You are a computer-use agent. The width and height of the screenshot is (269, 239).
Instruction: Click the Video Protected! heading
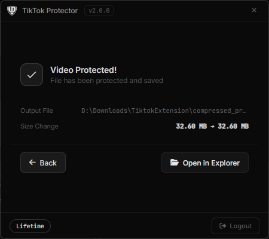(x=84, y=70)
